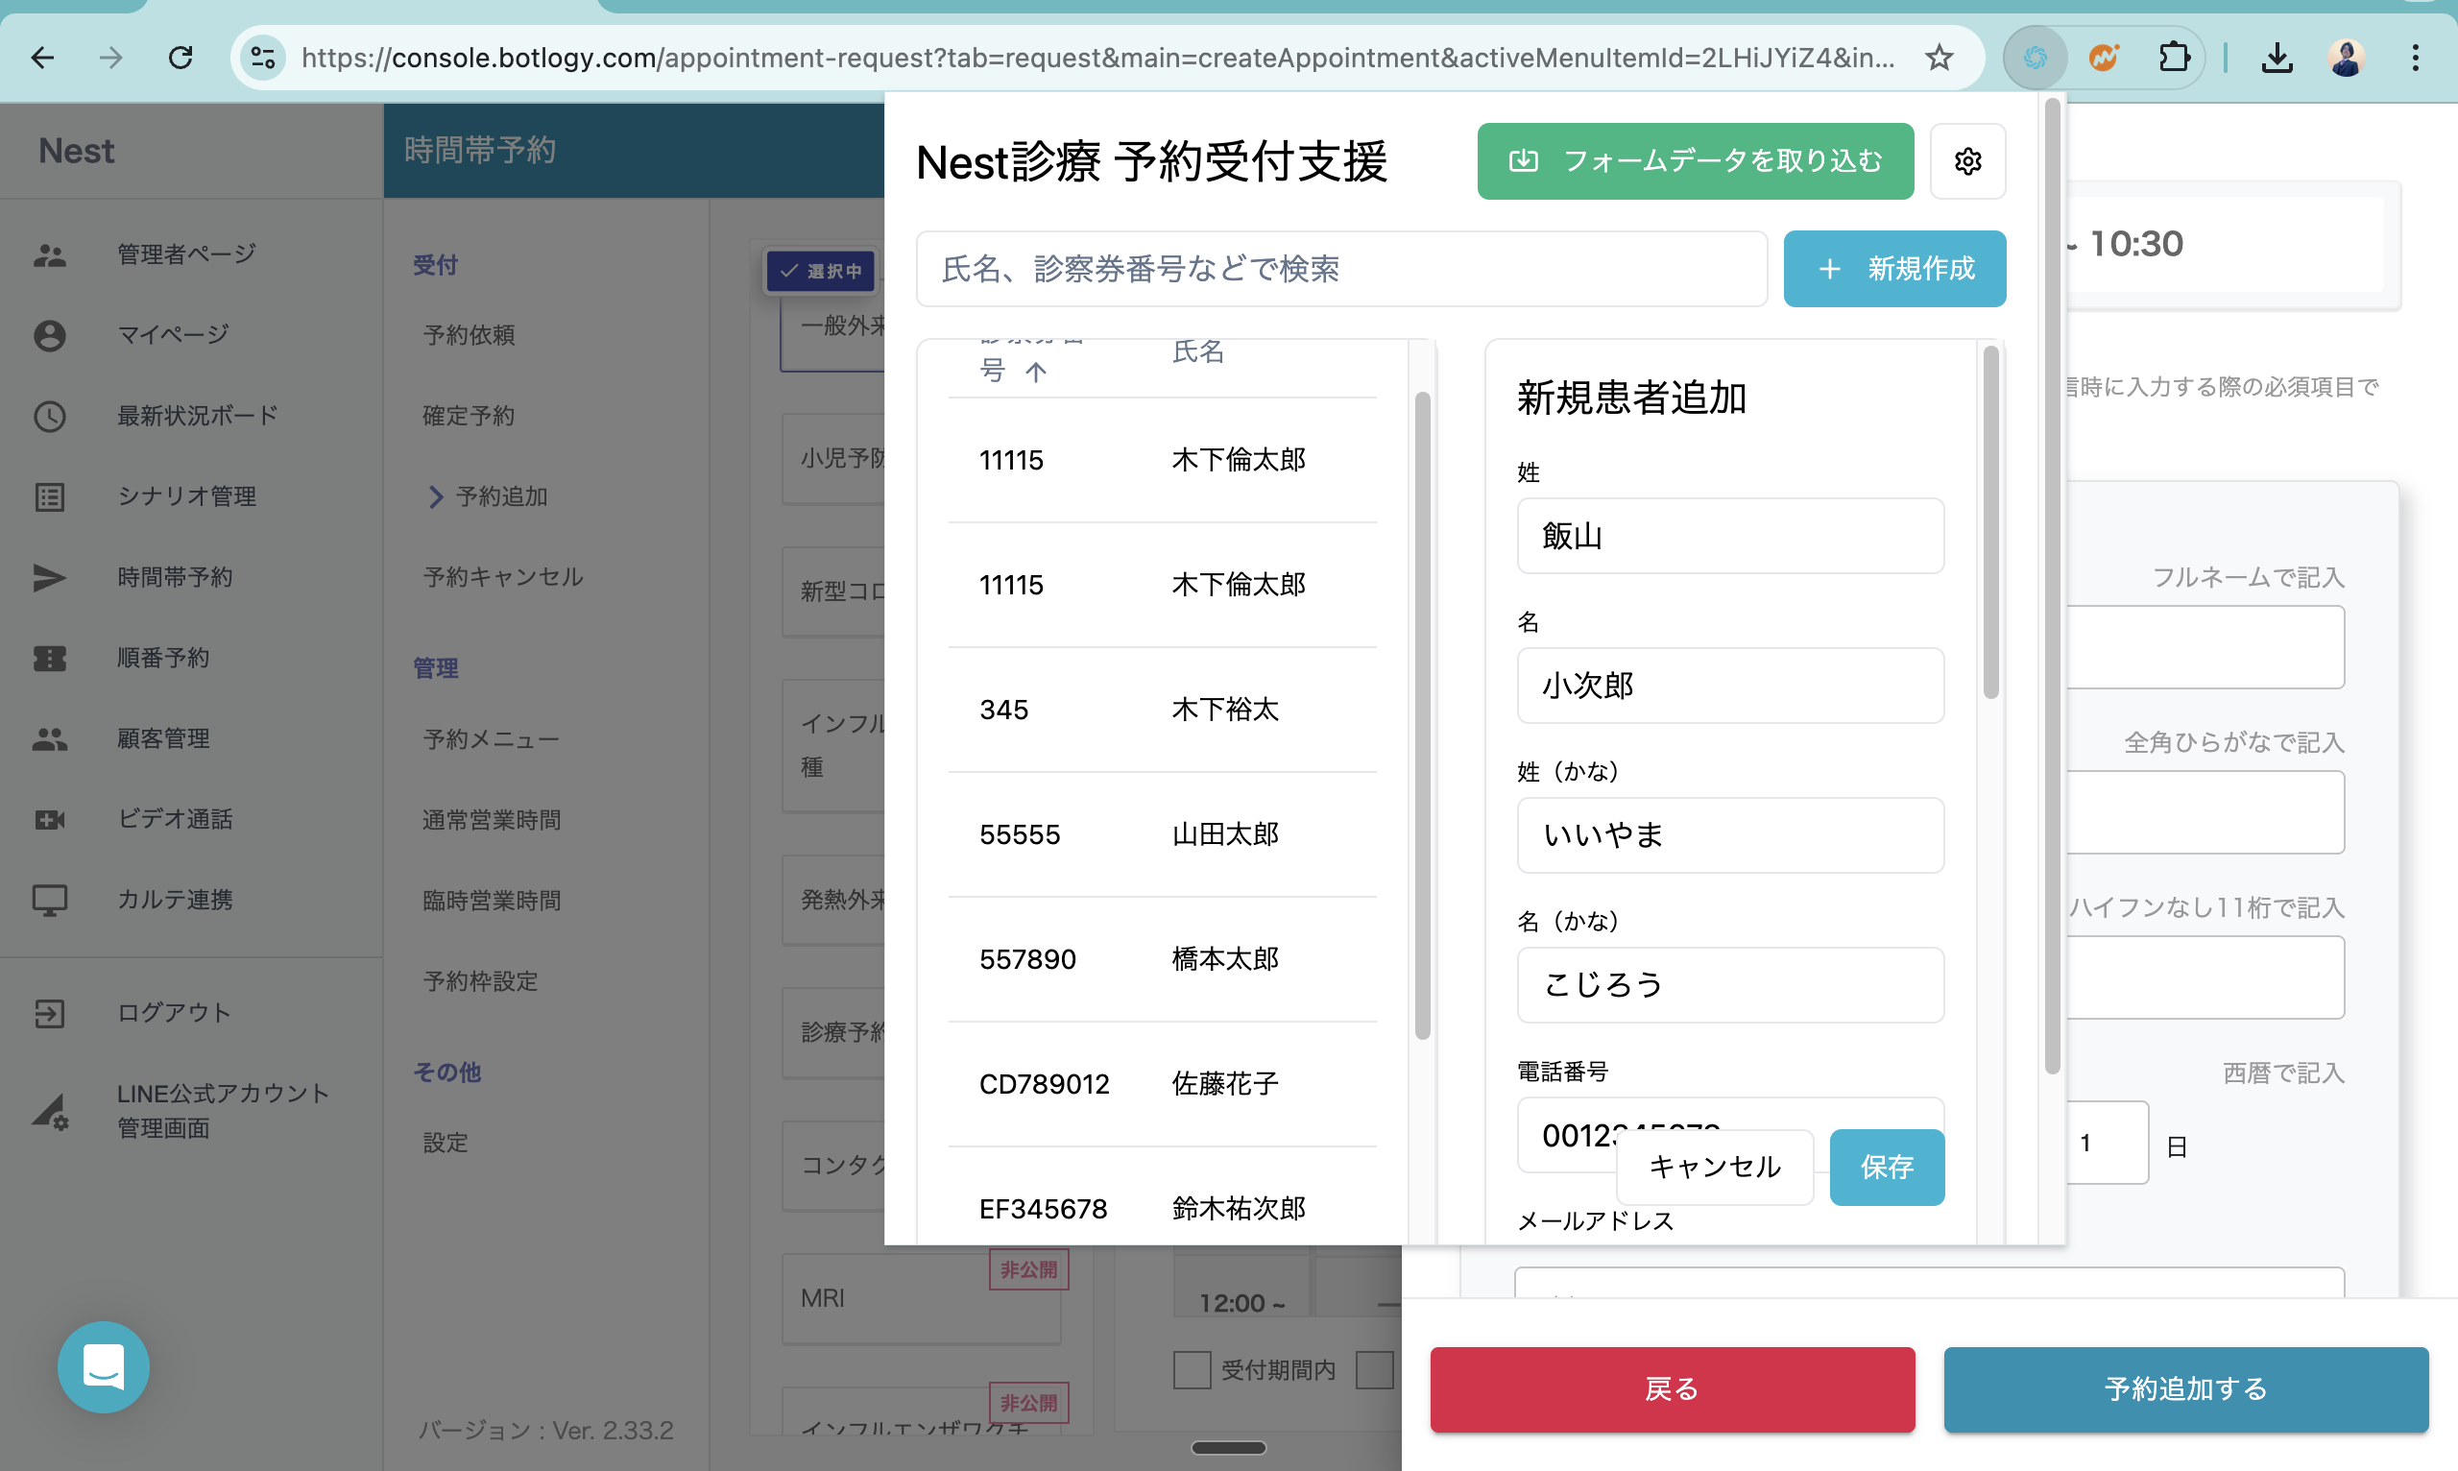Click the browser extensions puzzle icon
The image size is (2458, 1471).
click(2174, 58)
